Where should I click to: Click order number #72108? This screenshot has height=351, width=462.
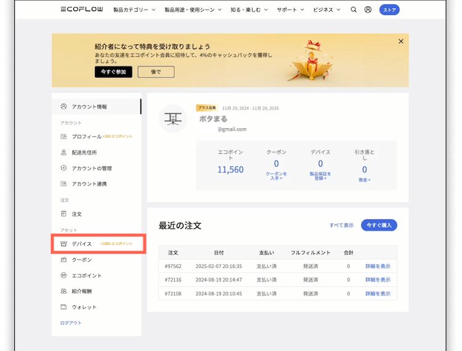[x=173, y=294]
